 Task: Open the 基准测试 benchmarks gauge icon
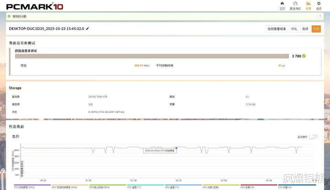click(295, 3)
